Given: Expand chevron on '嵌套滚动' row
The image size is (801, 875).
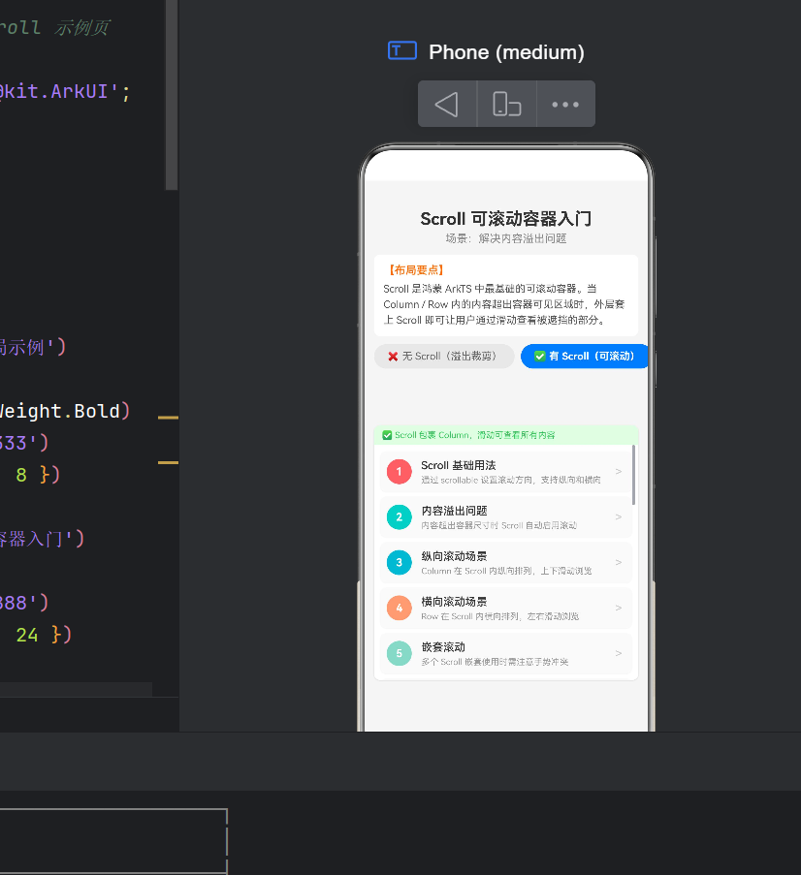Looking at the screenshot, I should [x=619, y=653].
